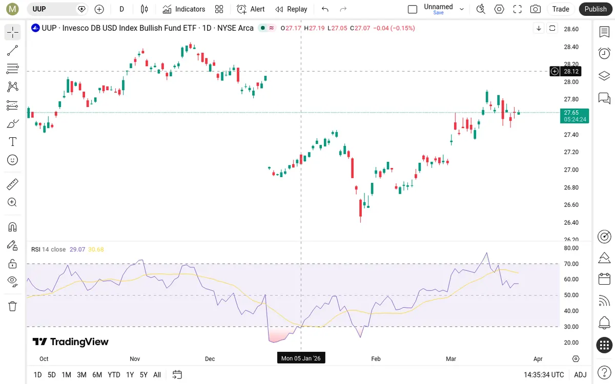
Task: Select the 5Y date range
Action: pyautogui.click(x=143, y=375)
